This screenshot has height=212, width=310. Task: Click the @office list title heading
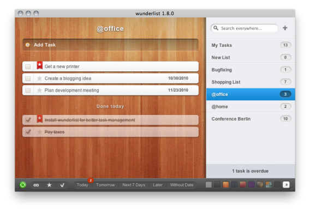pyautogui.click(x=110, y=29)
